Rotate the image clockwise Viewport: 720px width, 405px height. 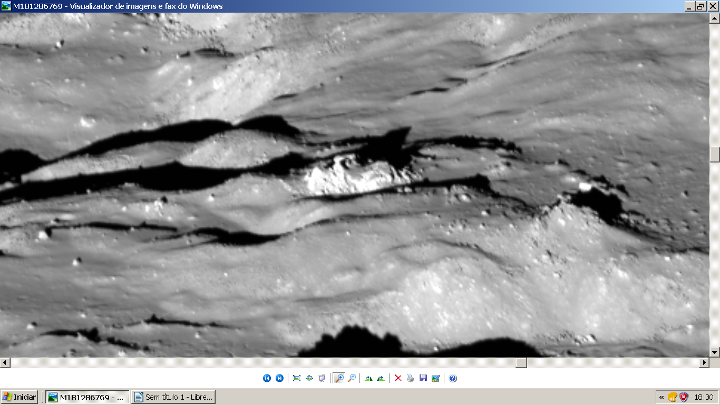pyautogui.click(x=368, y=378)
